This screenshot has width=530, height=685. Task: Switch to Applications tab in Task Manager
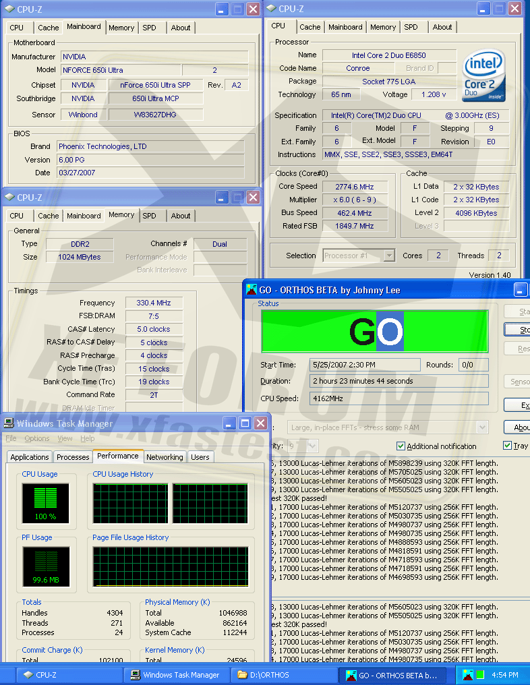click(30, 457)
